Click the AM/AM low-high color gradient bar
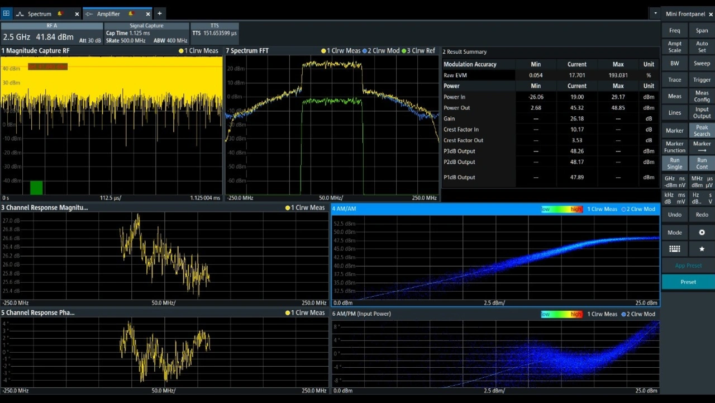The height and width of the screenshot is (403, 715). coord(561,209)
